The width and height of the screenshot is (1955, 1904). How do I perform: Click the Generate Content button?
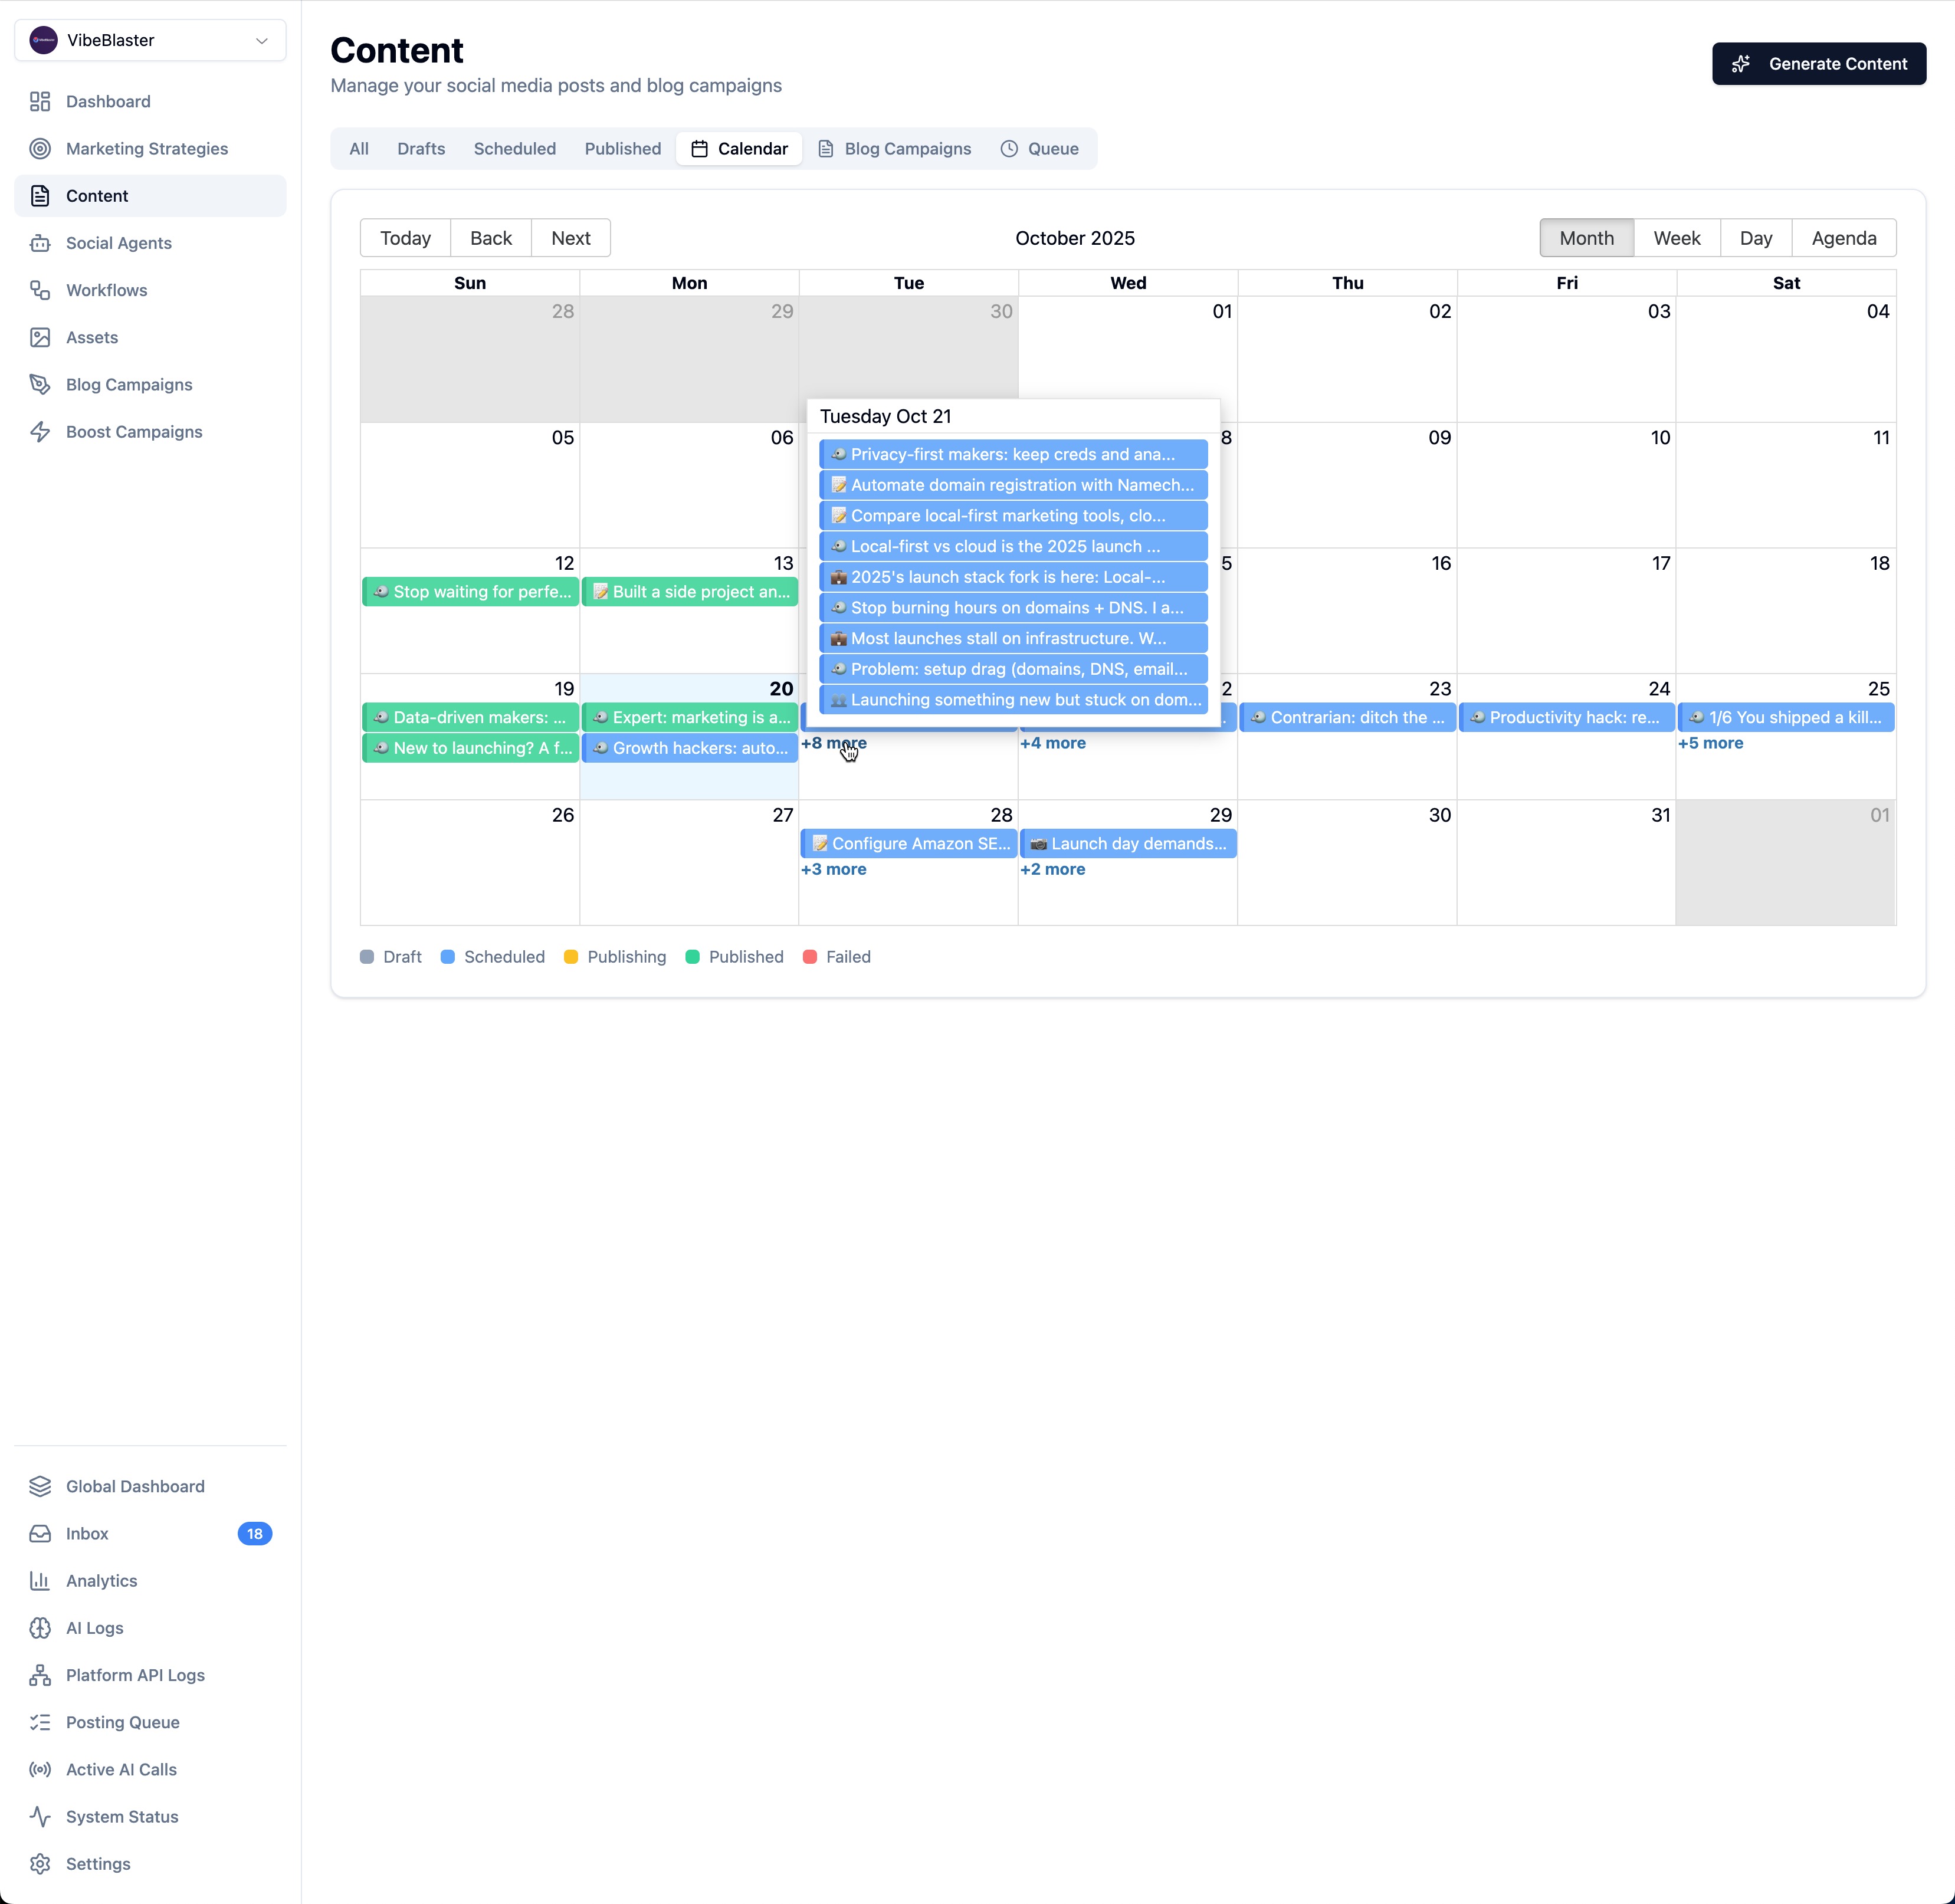tap(1819, 63)
